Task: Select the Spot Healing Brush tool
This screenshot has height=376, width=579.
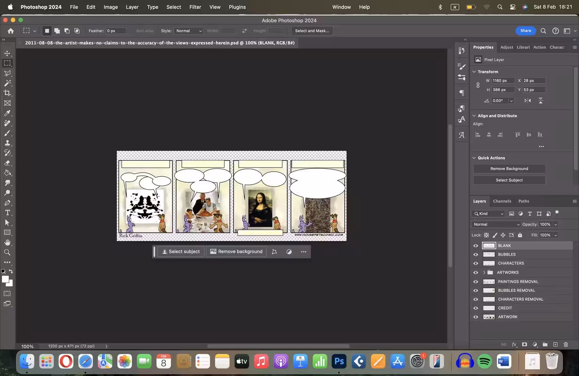Action: (7, 123)
